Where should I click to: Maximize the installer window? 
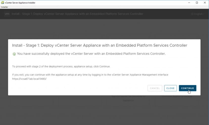(197, 3)
